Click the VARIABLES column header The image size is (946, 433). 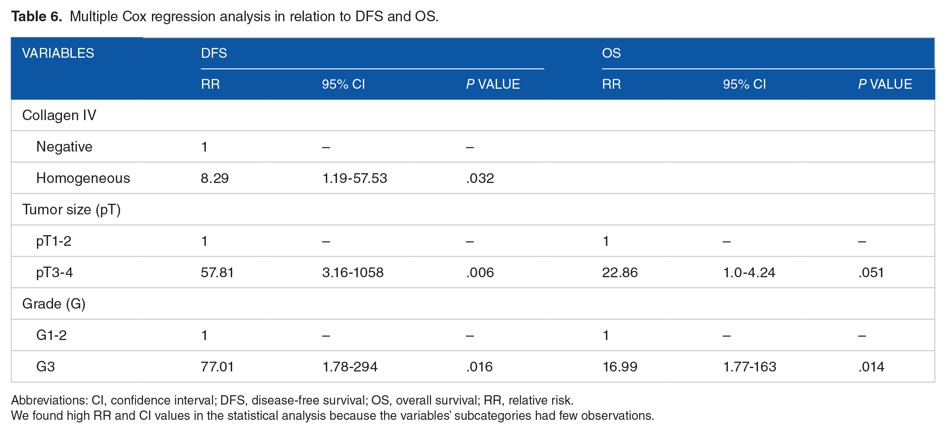click(58, 53)
